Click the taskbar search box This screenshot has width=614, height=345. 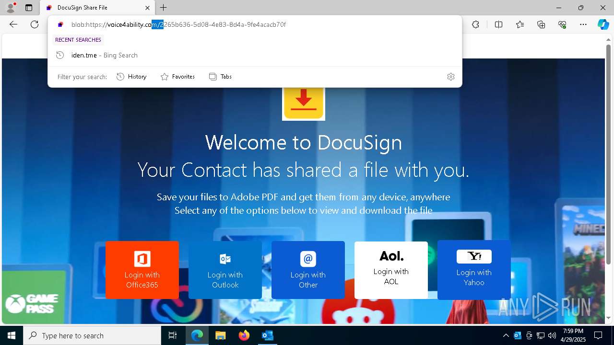click(x=92, y=335)
